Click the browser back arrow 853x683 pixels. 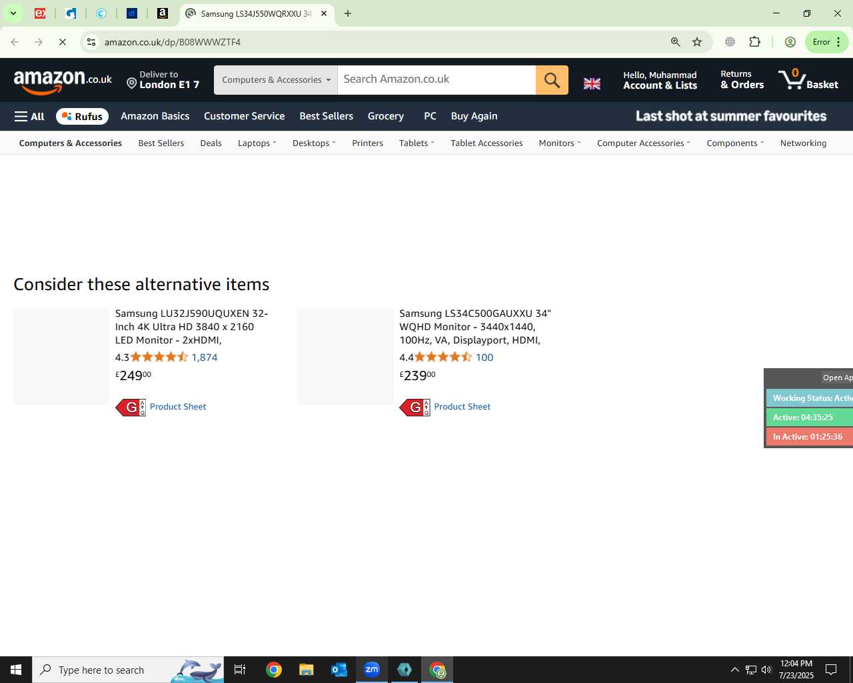point(15,42)
